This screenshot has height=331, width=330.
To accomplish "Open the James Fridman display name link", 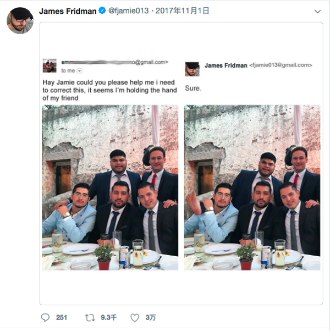I will tap(68, 11).
